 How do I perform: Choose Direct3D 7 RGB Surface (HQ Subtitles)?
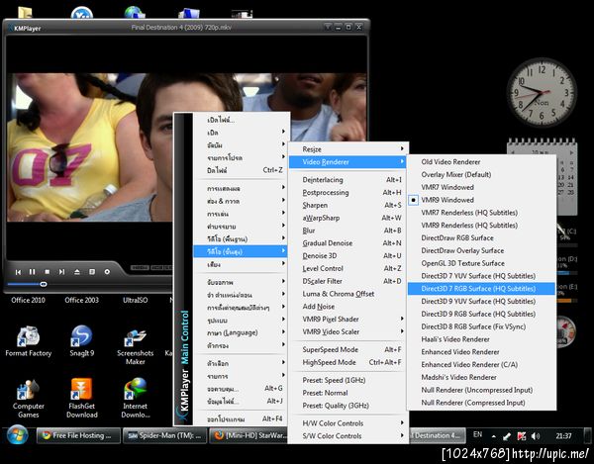pyautogui.click(x=481, y=288)
